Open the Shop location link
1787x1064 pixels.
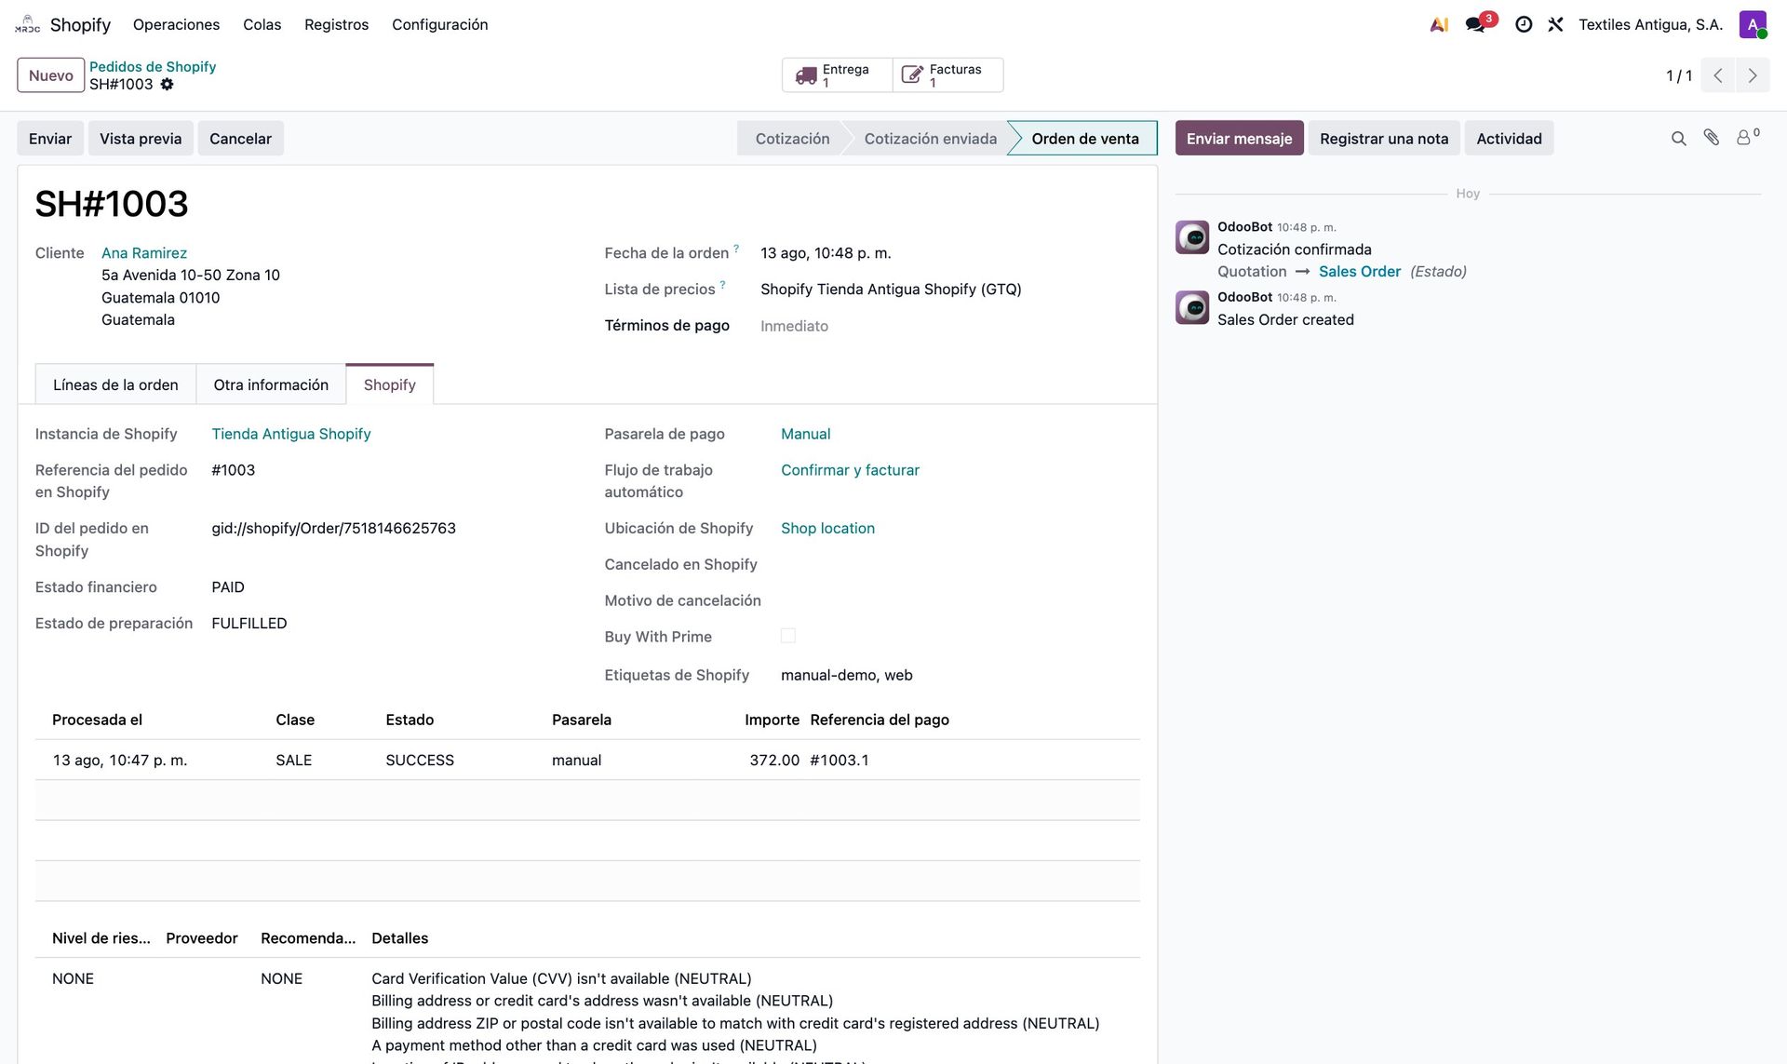click(827, 528)
